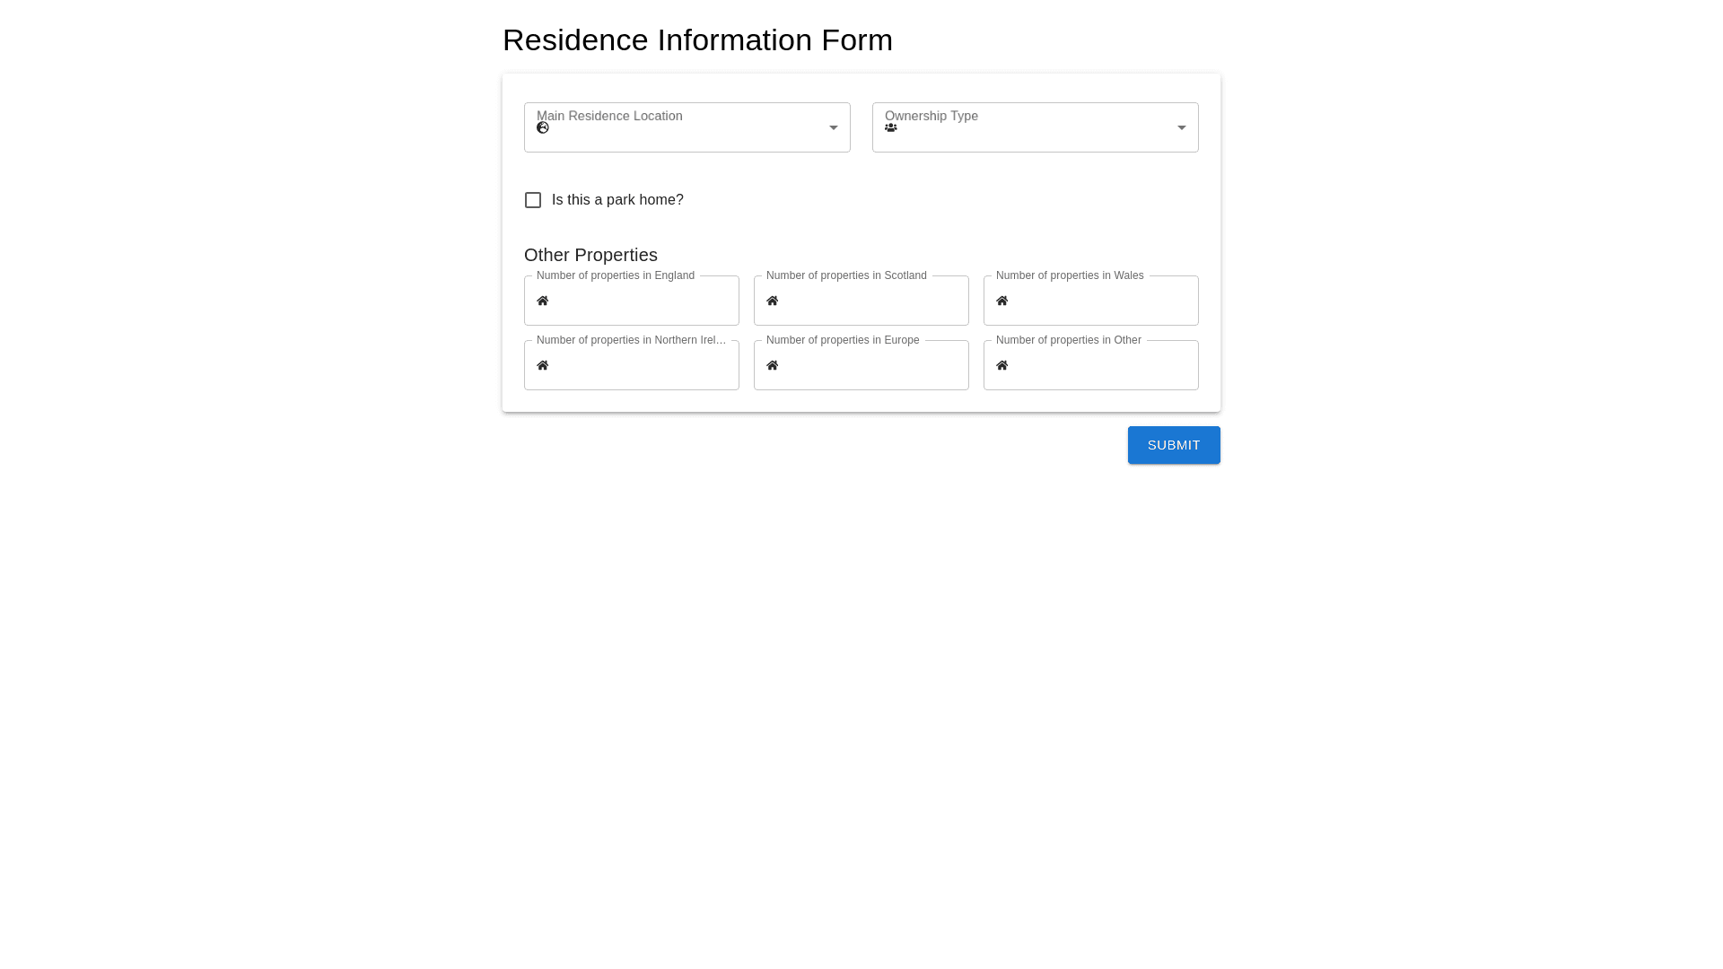1723x969 pixels.
Task: Focus the properties in Northern Ireland input
Action: pyautogui.click(x=642, y=365)
